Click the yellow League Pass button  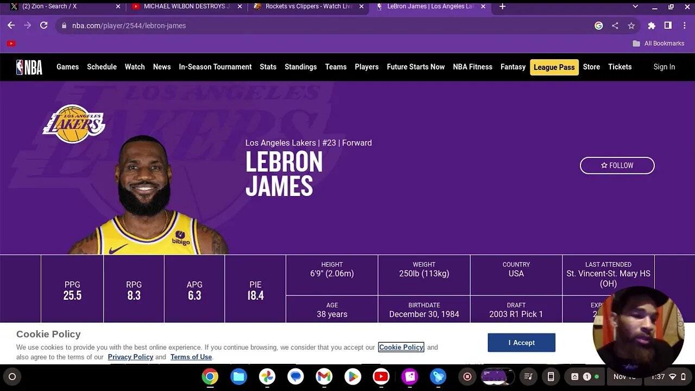click(554, 67)
